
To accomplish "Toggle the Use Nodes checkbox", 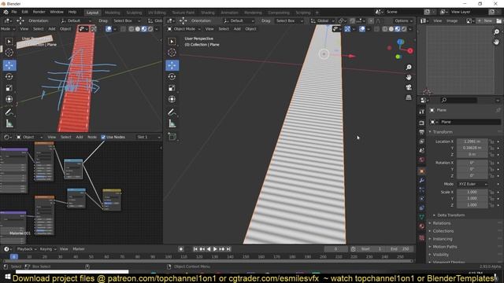I will point(103,137).
